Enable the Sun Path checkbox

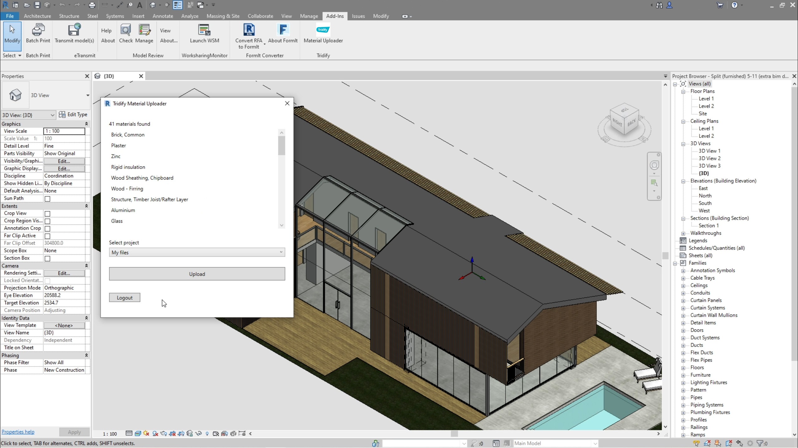pyautogui.click(x=47, y=198)
